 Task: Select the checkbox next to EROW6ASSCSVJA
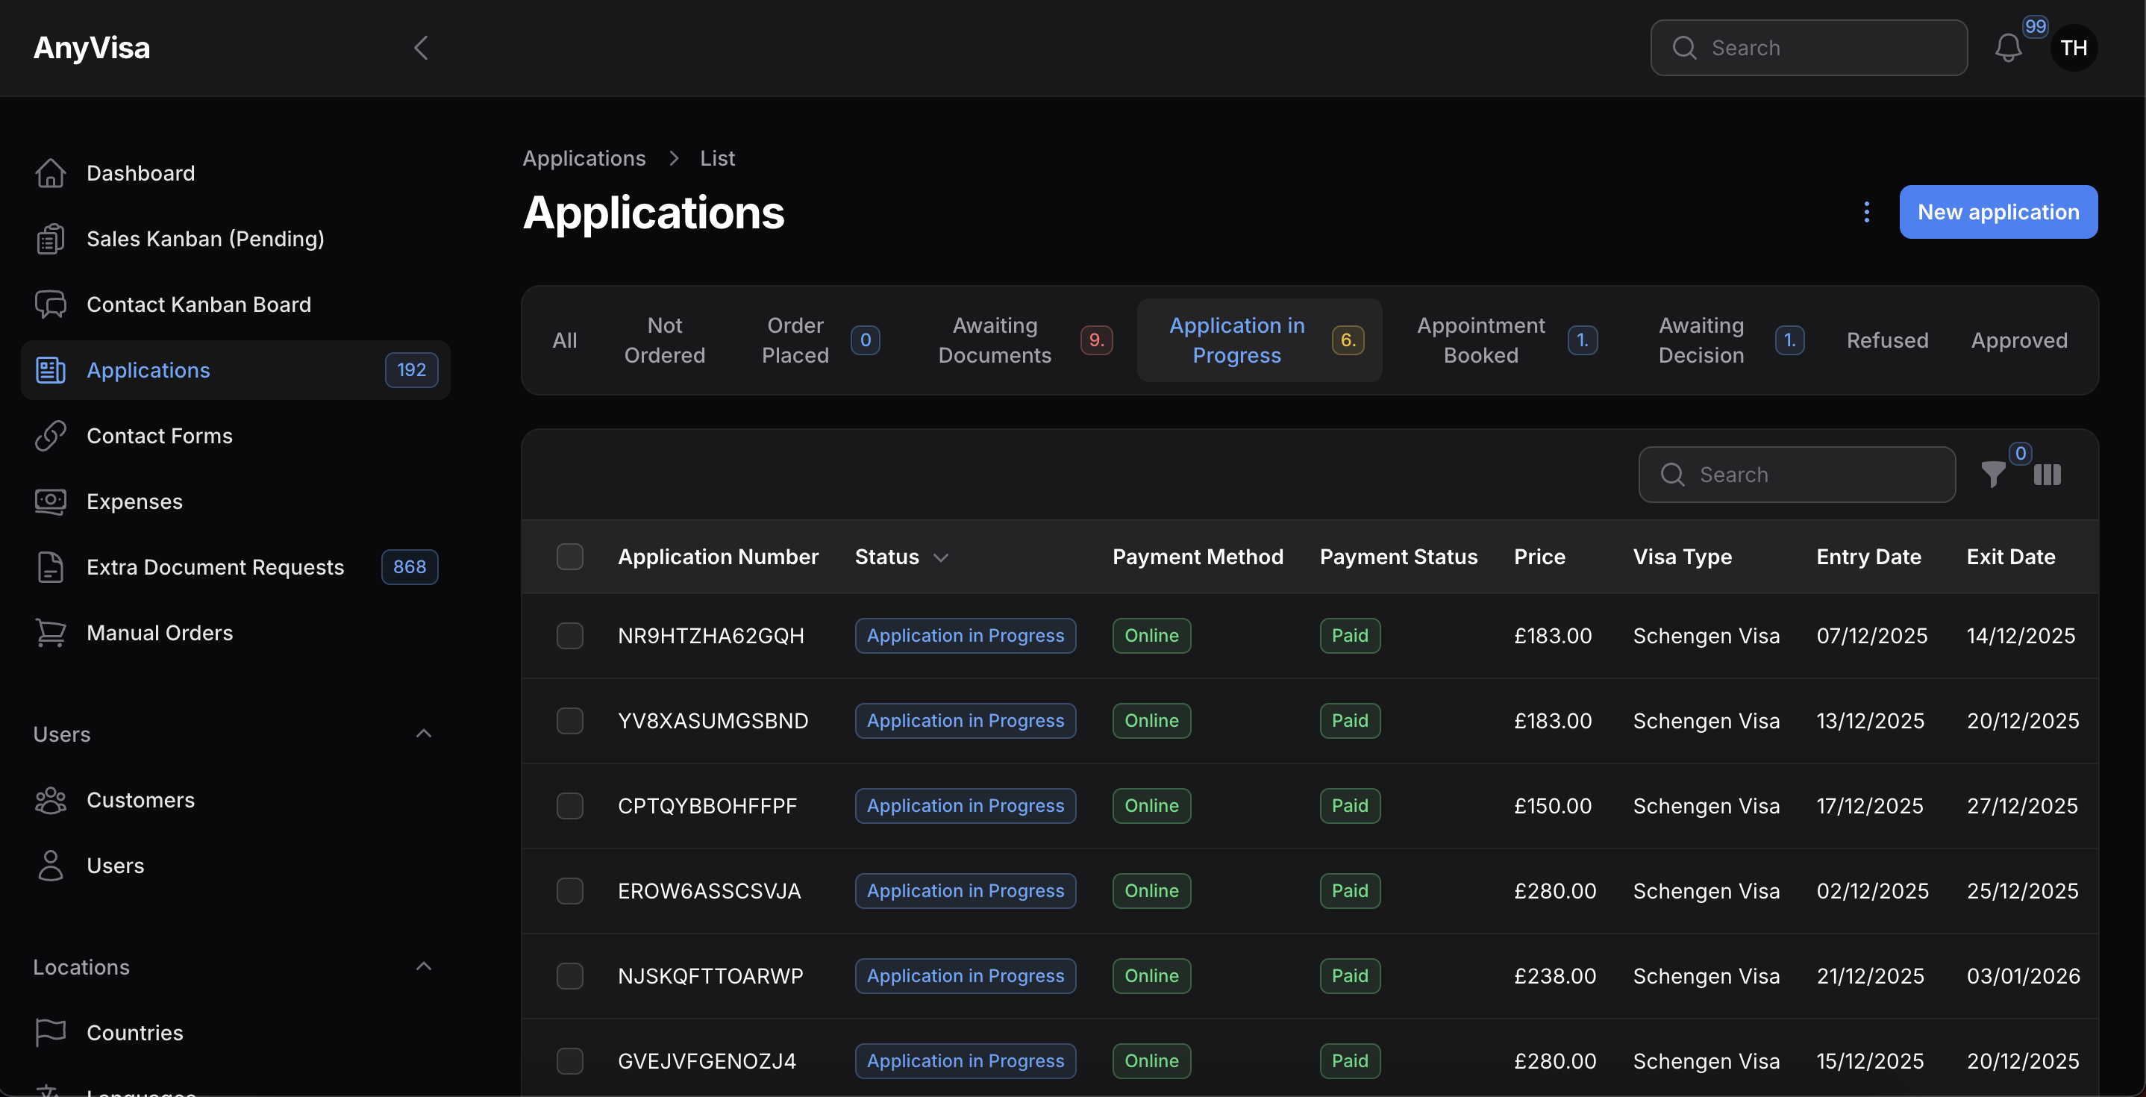tap(570, 890)
